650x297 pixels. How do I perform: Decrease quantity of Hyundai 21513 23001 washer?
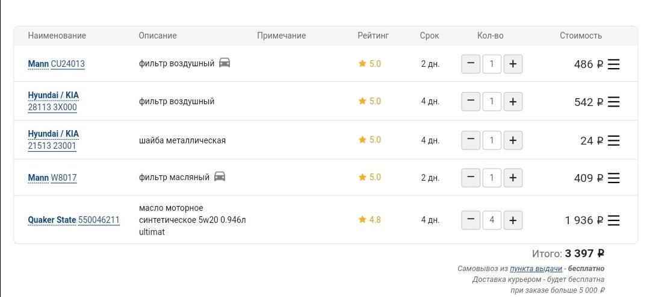[x=471, y=140]
